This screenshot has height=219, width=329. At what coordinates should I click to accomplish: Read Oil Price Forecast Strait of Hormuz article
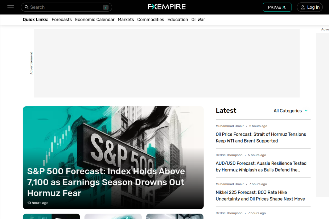pos(261,138)
